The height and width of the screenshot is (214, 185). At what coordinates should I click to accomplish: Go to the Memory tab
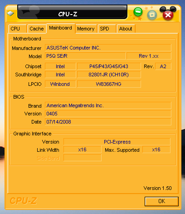click(86, 29)
